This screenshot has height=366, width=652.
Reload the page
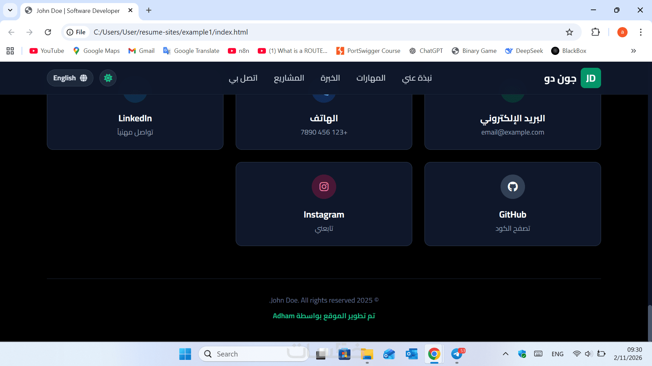click(48, 32)
